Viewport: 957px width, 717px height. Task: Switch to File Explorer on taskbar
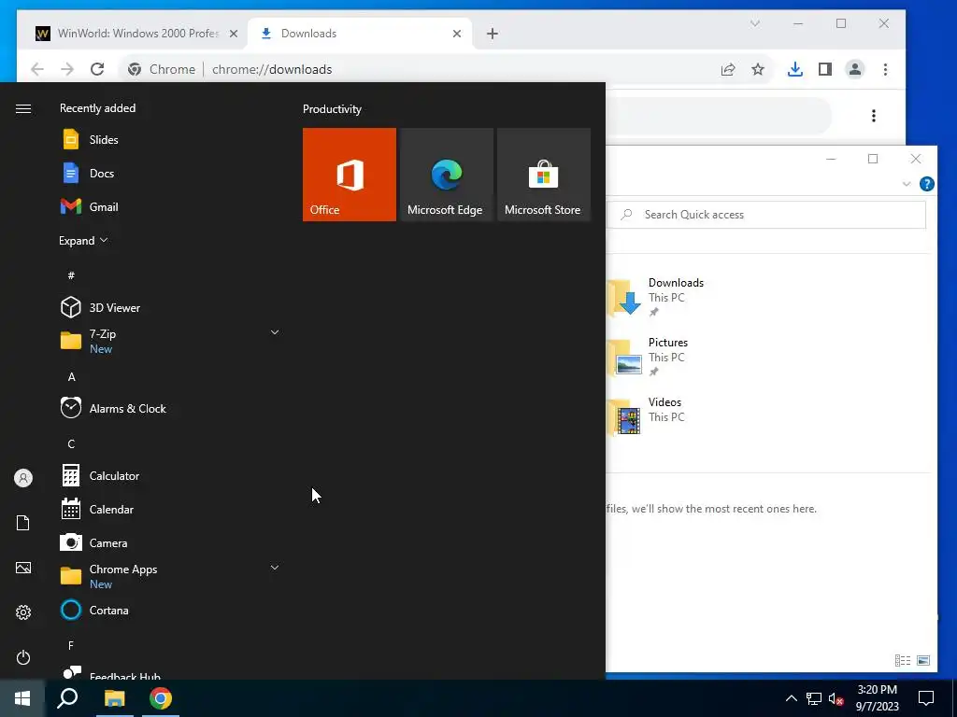pyautogui.click(x=114, y=698)
